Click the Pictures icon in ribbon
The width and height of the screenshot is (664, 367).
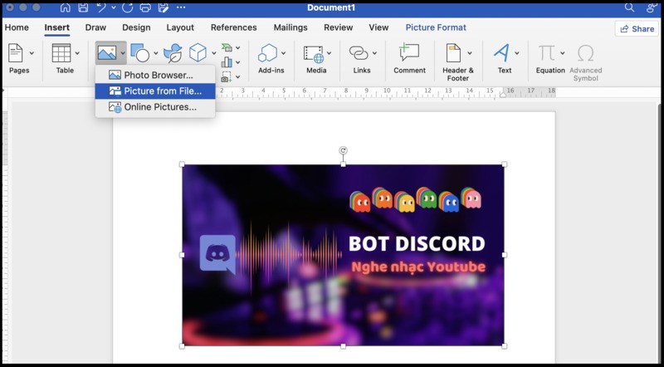107,53
